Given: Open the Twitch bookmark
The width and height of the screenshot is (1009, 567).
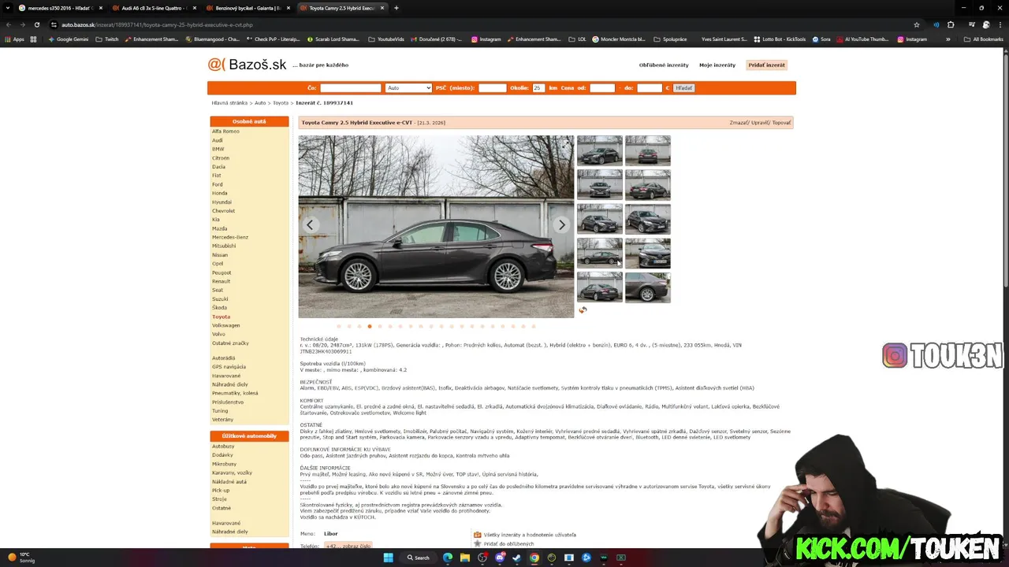Looking at the screenshot, I should point(107,39).
